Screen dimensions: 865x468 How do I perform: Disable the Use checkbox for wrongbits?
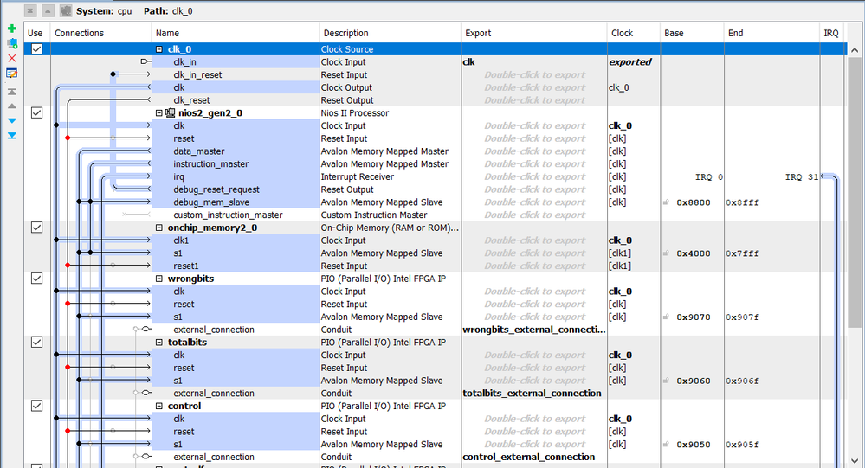point(36,279)
